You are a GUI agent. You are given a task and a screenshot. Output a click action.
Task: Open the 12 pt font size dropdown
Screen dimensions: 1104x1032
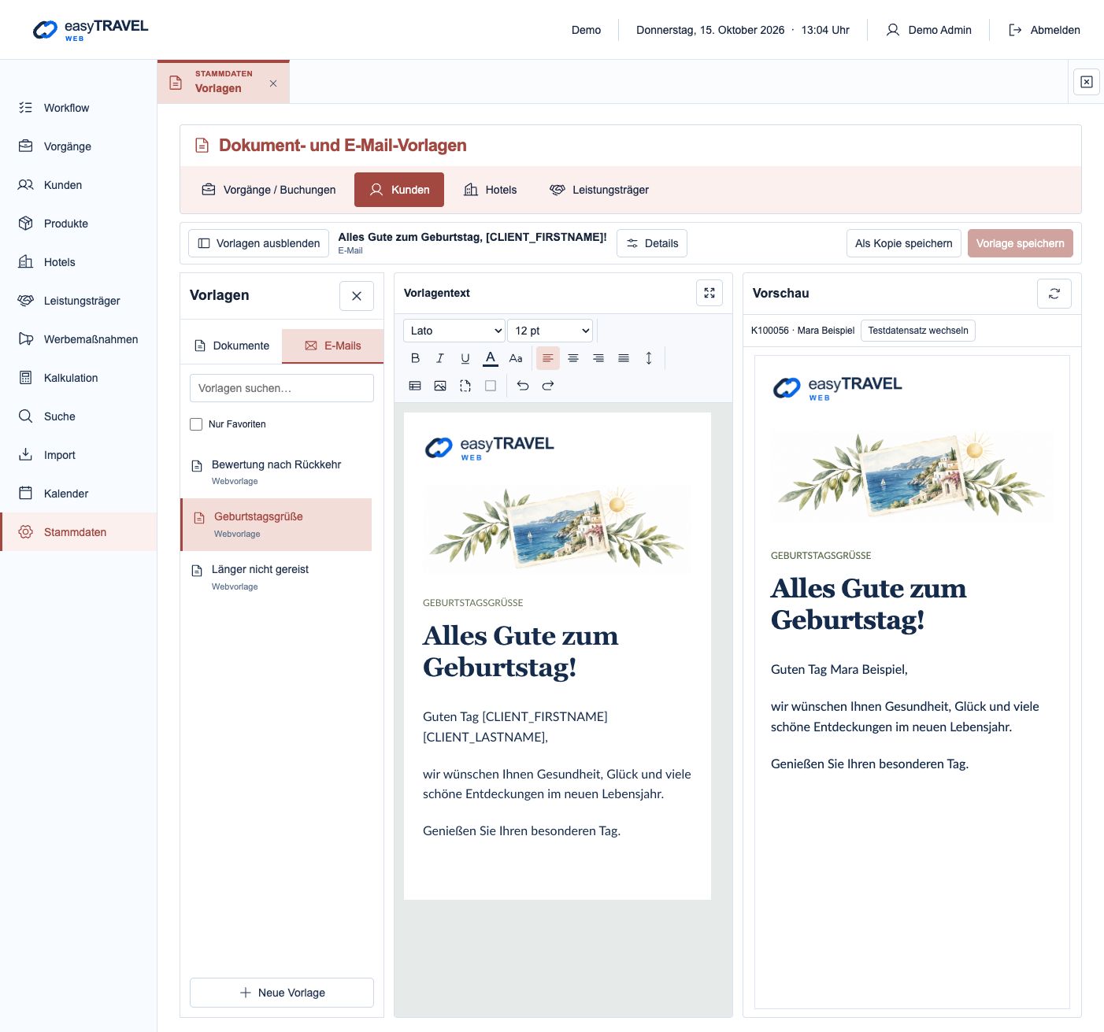[550, 331]
